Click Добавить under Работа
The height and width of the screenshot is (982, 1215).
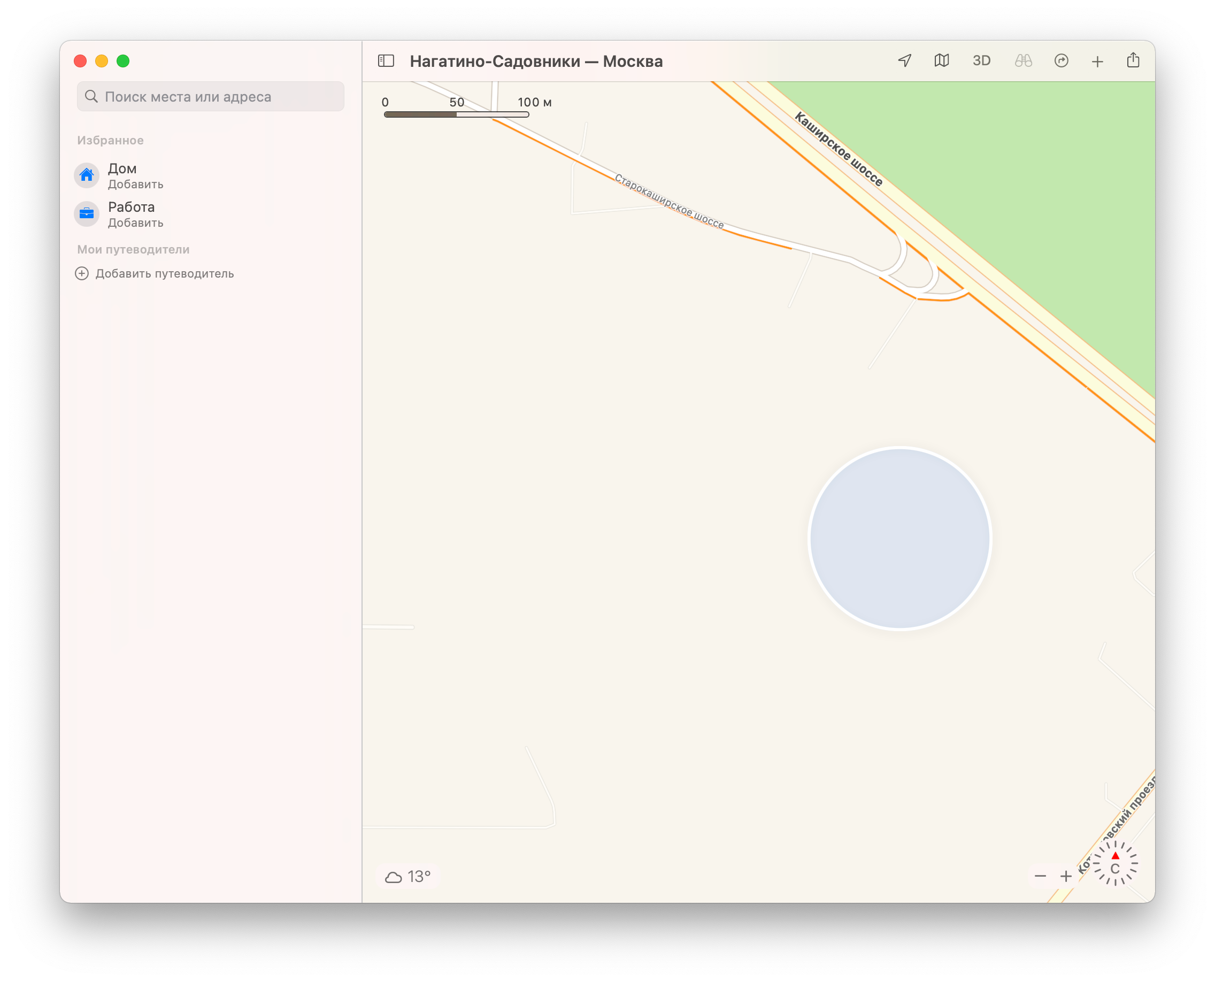(x=136, y=223)
